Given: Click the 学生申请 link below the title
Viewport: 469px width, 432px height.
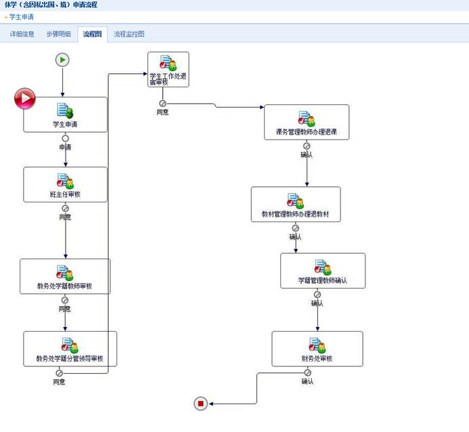Looking at the screenshot, I should coord(21,17).
